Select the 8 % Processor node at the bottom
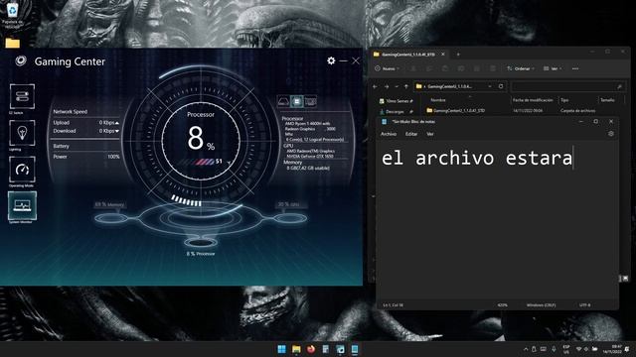The height and width of the screenshot is (357, 636). 201,242
